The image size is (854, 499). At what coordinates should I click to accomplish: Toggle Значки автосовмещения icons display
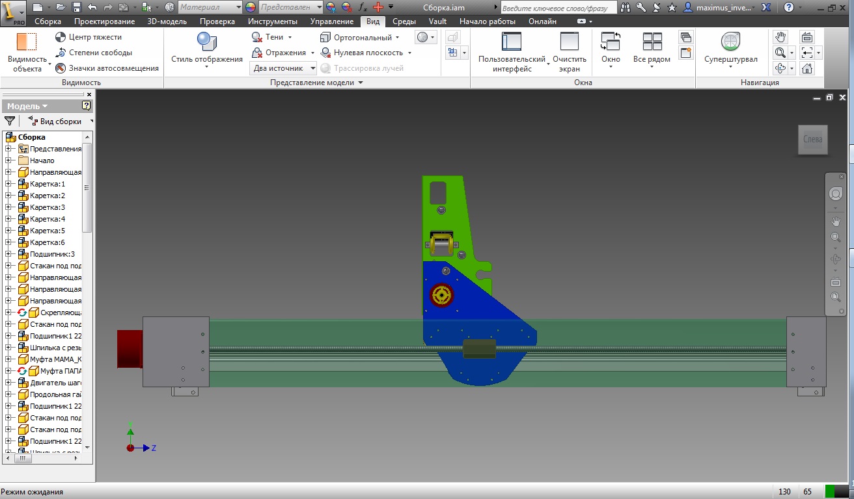pyautogui.click(x=107, y=68)
